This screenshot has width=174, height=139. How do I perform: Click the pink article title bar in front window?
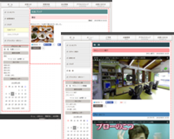click(x=131, y=50)
